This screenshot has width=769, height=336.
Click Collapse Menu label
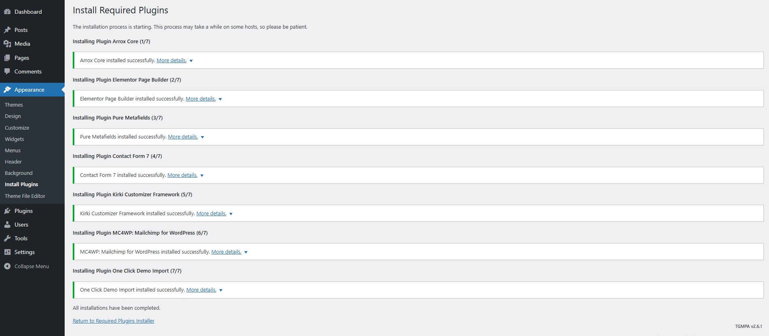tap(32, 266)
